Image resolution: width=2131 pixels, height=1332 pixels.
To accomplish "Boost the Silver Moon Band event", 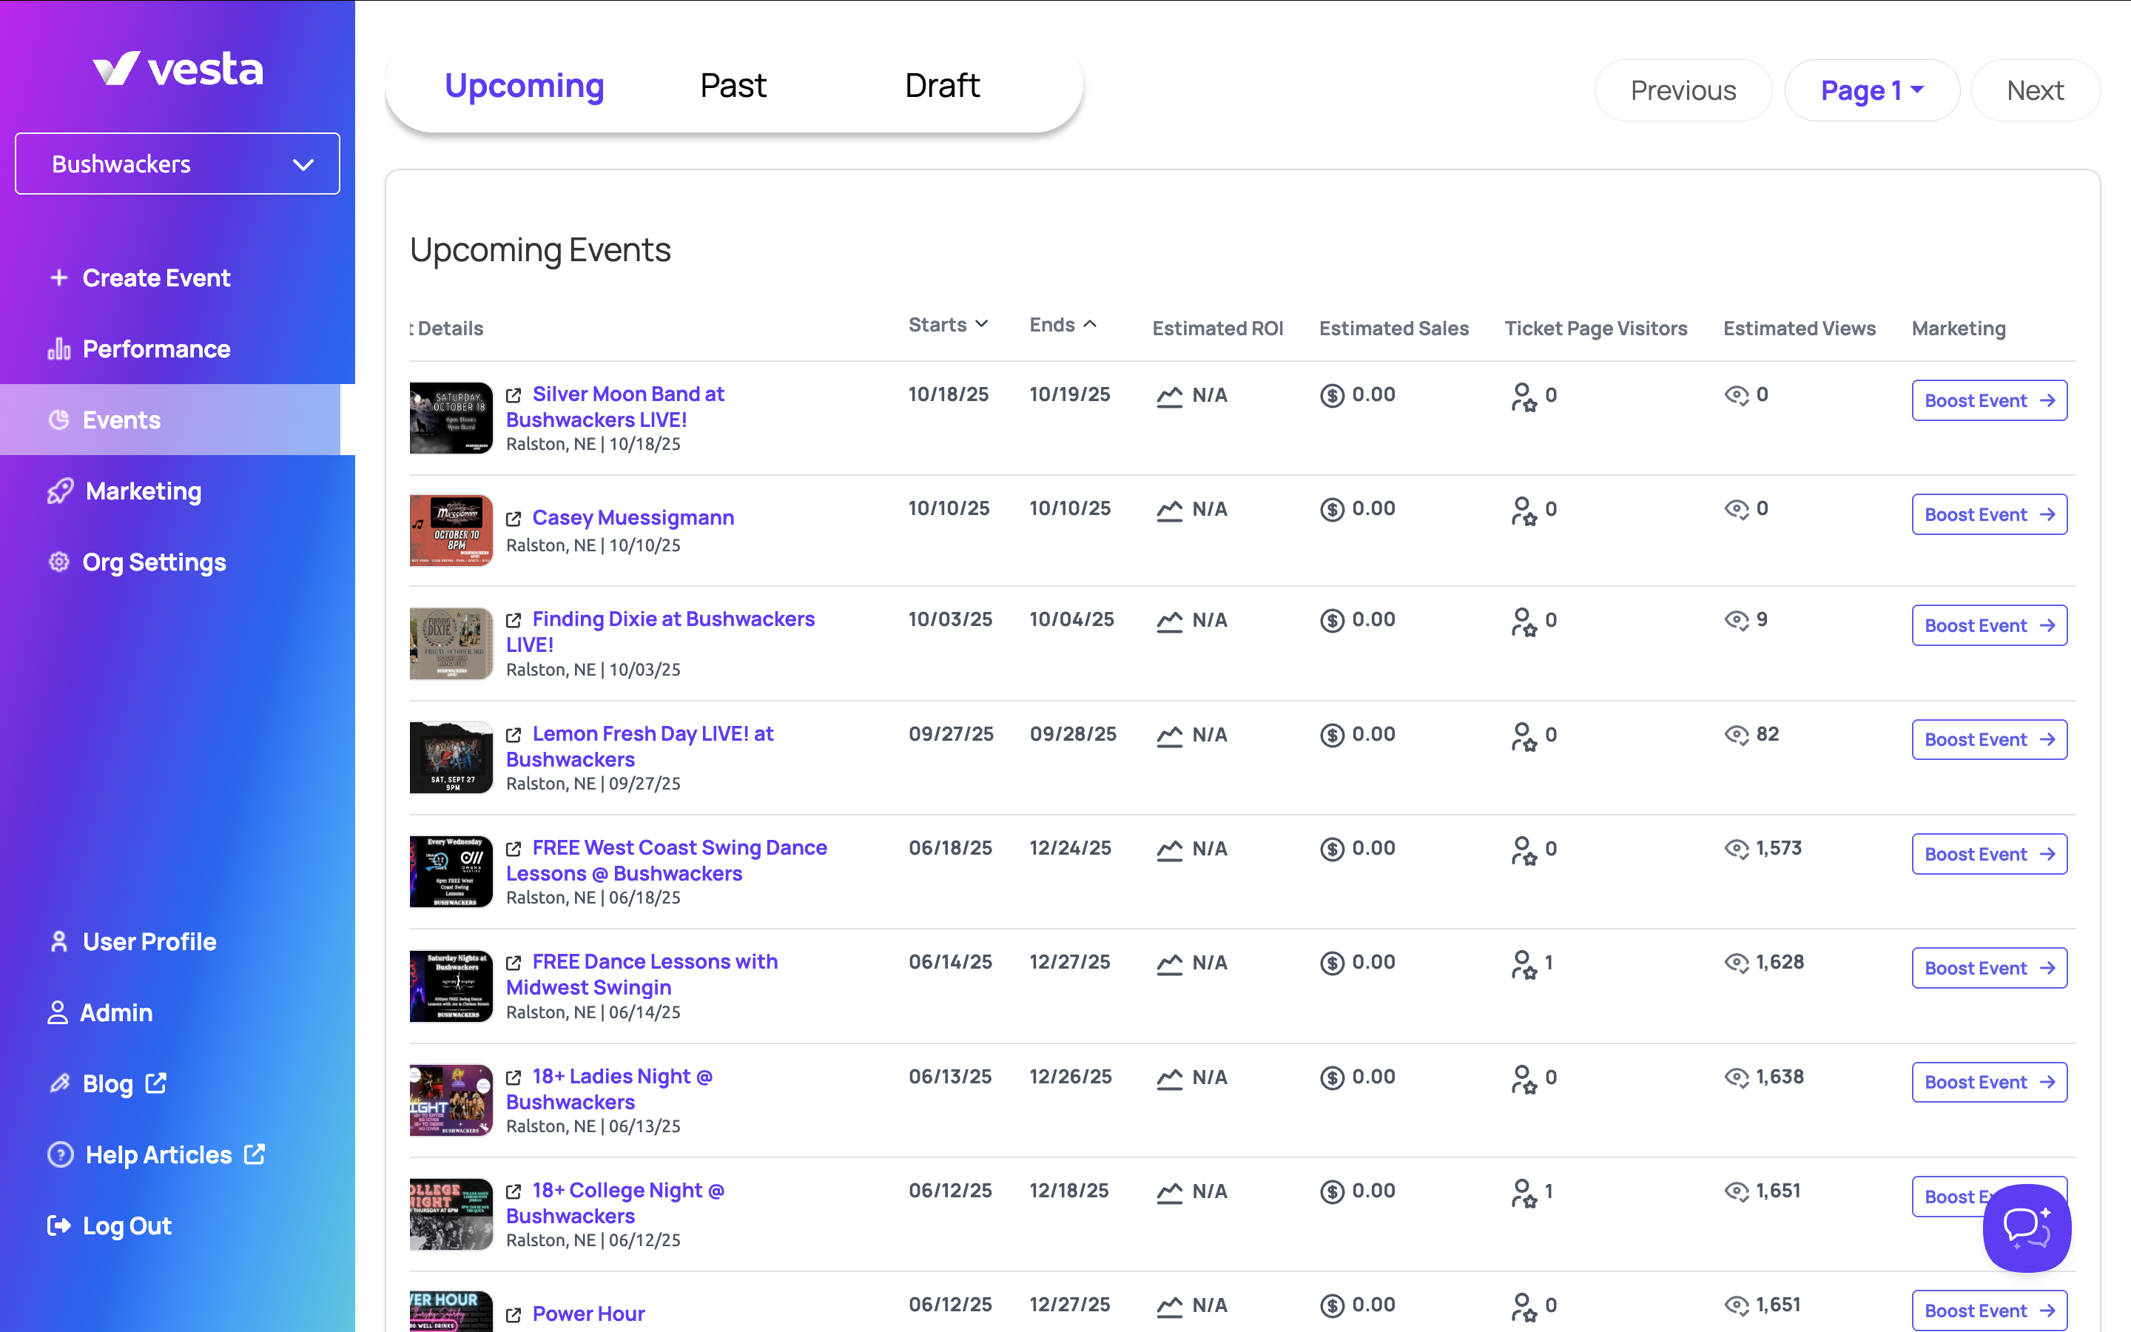I will (x=1989, y=401).
